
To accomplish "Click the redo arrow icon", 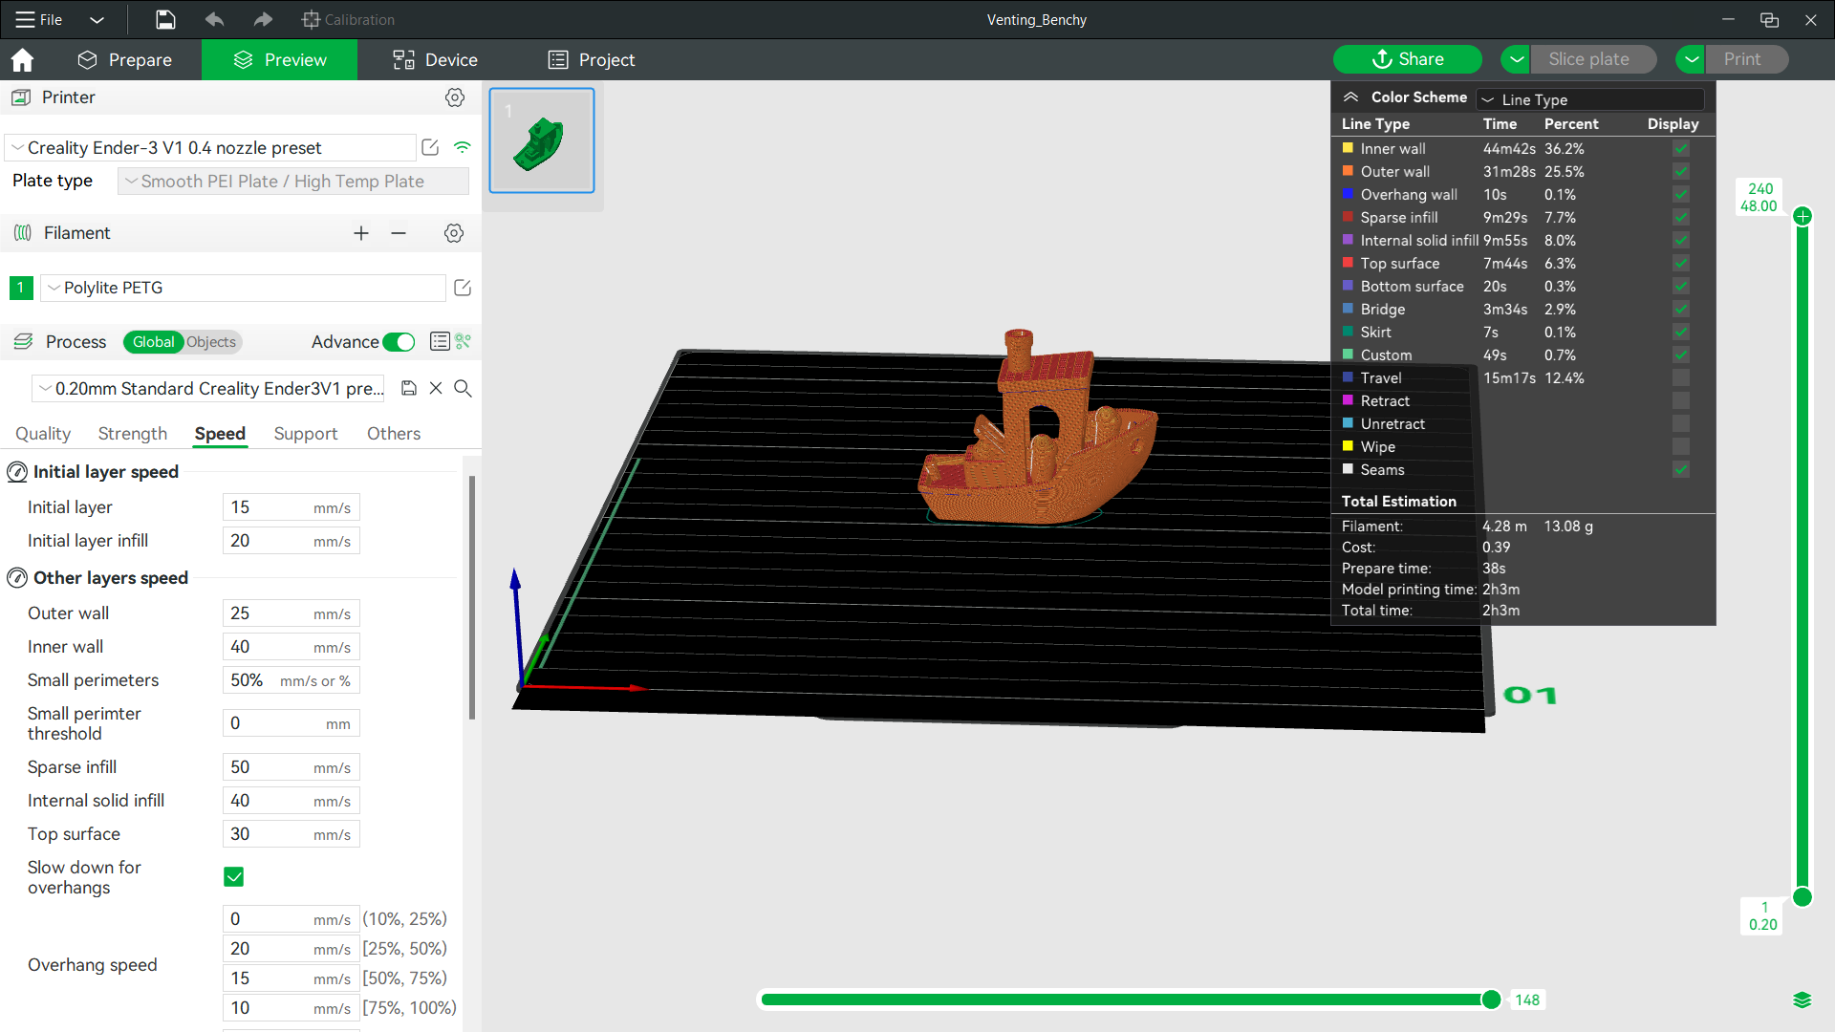I will pos(263,19).
